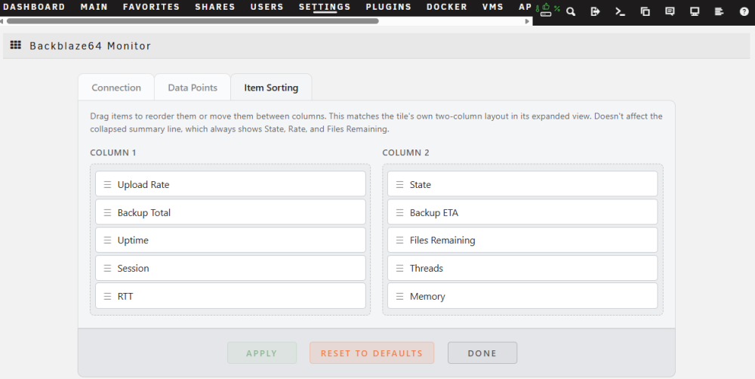This screenshot has height=379, width=755.
Task: Select the Item Sorting tab
Action: 271,88
